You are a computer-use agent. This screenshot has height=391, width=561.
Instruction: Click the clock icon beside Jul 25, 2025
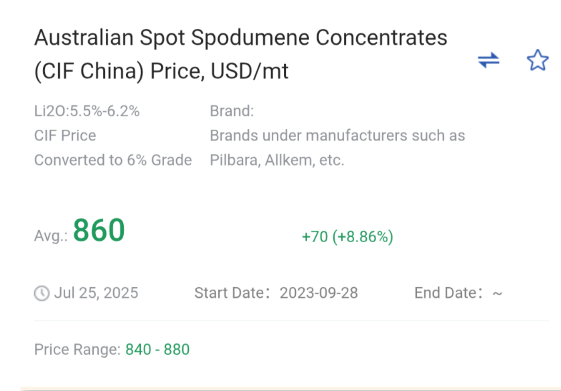[x=41, y=293]
